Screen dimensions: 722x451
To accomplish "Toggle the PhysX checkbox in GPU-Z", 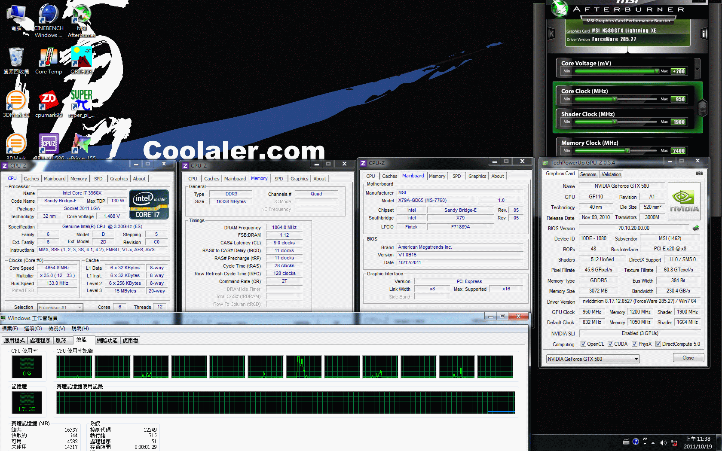I will point(634,344).
